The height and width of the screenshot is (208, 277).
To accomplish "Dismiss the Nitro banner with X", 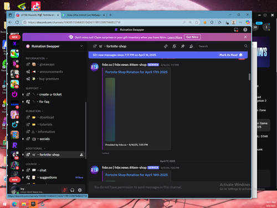I will click(245, 37).
